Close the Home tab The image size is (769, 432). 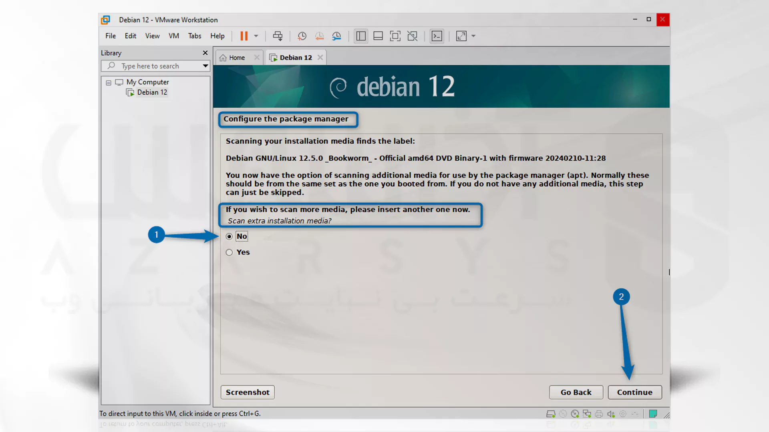pos(257,58)
